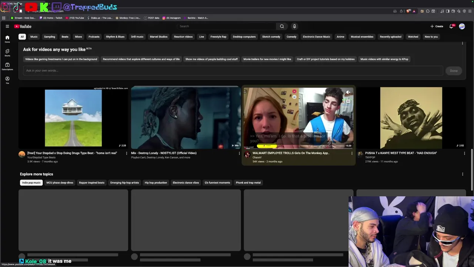The height and width of the screenshot is (267, 474).
Task: Open Brave VPN shield icon
Action: (464, 11)
